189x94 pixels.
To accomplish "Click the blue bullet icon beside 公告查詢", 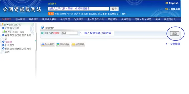I will (3, 45).
